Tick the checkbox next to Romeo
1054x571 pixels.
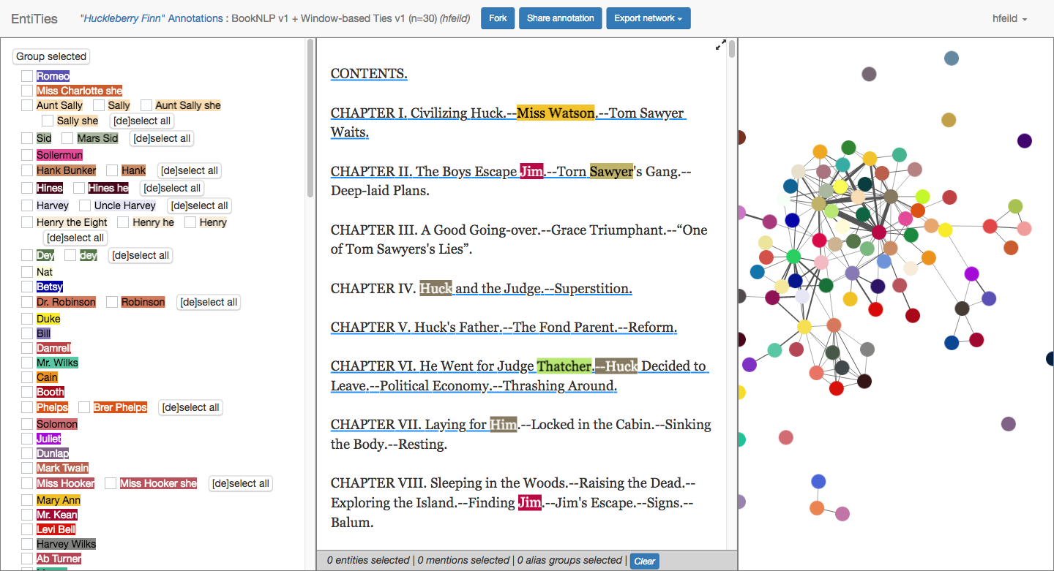point(27,76)
